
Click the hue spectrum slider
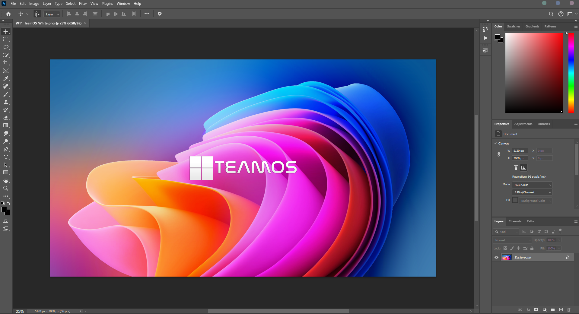(x=571, y=73)
